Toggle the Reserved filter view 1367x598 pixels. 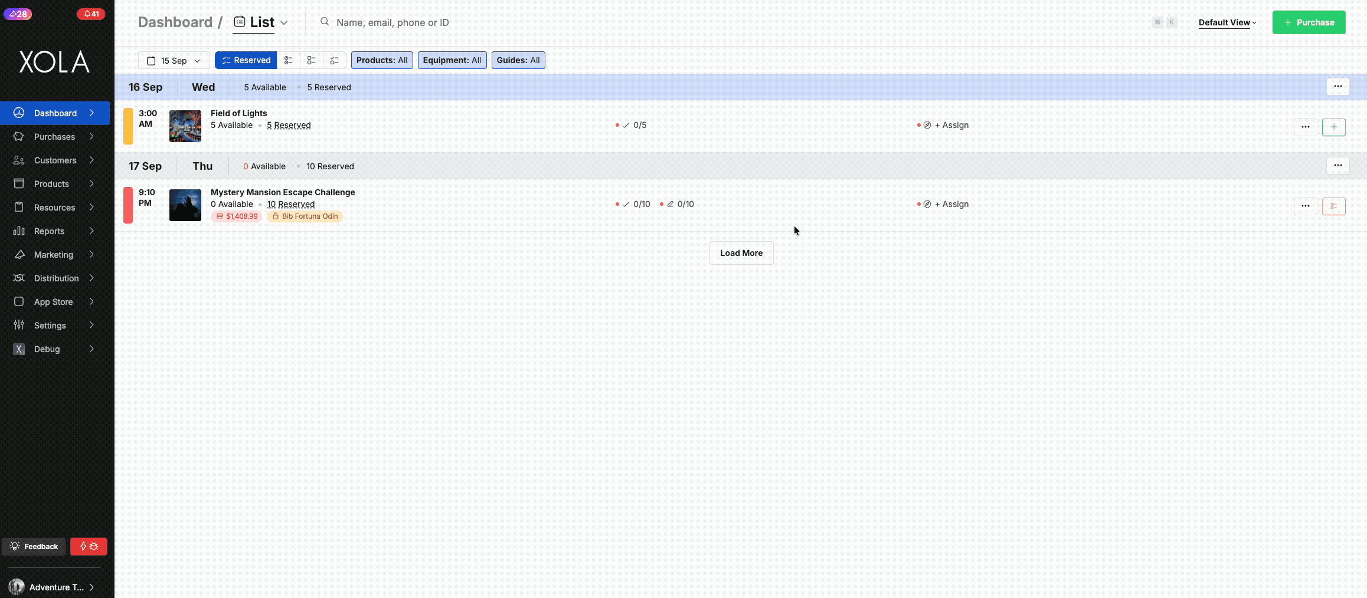(246, 60)
